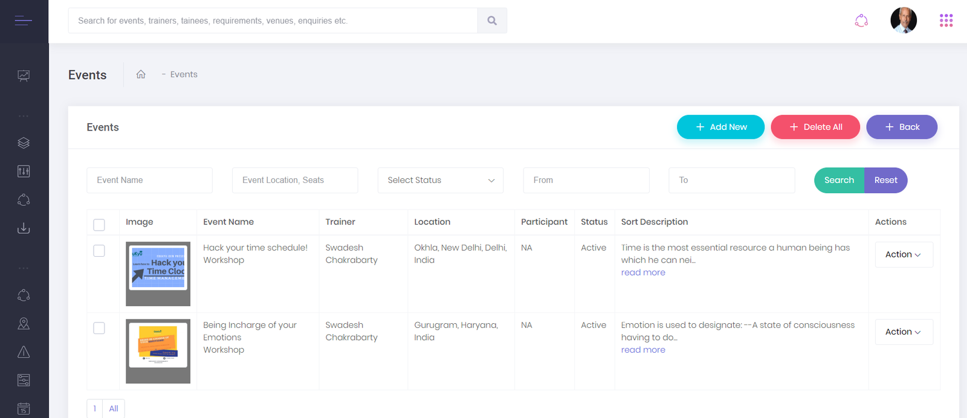Viewport: 967px width, 418px height.
Task: Open the warning triangle icon in the sidebar
Action: (x=24, y=352)
